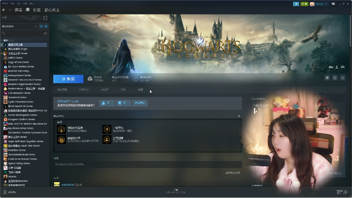Screen dimensions: 352x198
Task: Click the main page vertical scrollbar
Action: 350,31
